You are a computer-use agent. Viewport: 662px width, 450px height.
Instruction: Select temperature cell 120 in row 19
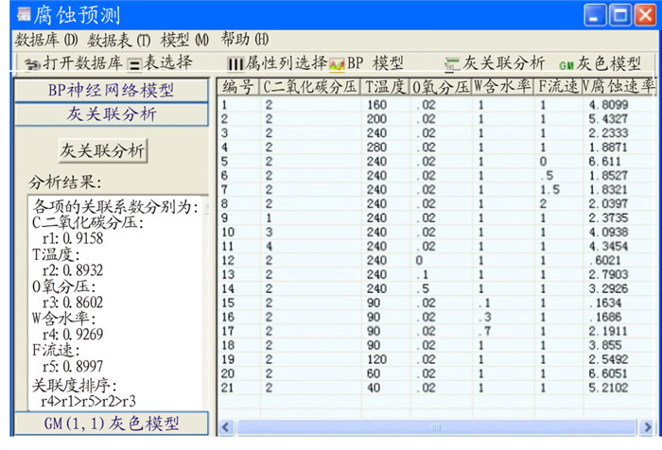tap(376, 359)
